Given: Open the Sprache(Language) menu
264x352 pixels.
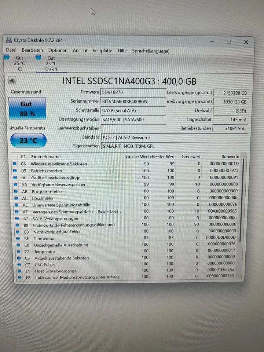Looking at the screenshot, I should click(x=151, y=51).
